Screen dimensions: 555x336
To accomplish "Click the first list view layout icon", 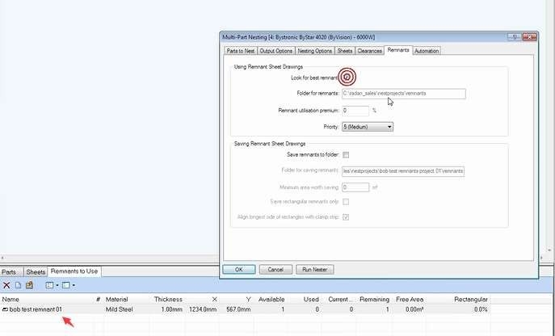I will (49, 285).
